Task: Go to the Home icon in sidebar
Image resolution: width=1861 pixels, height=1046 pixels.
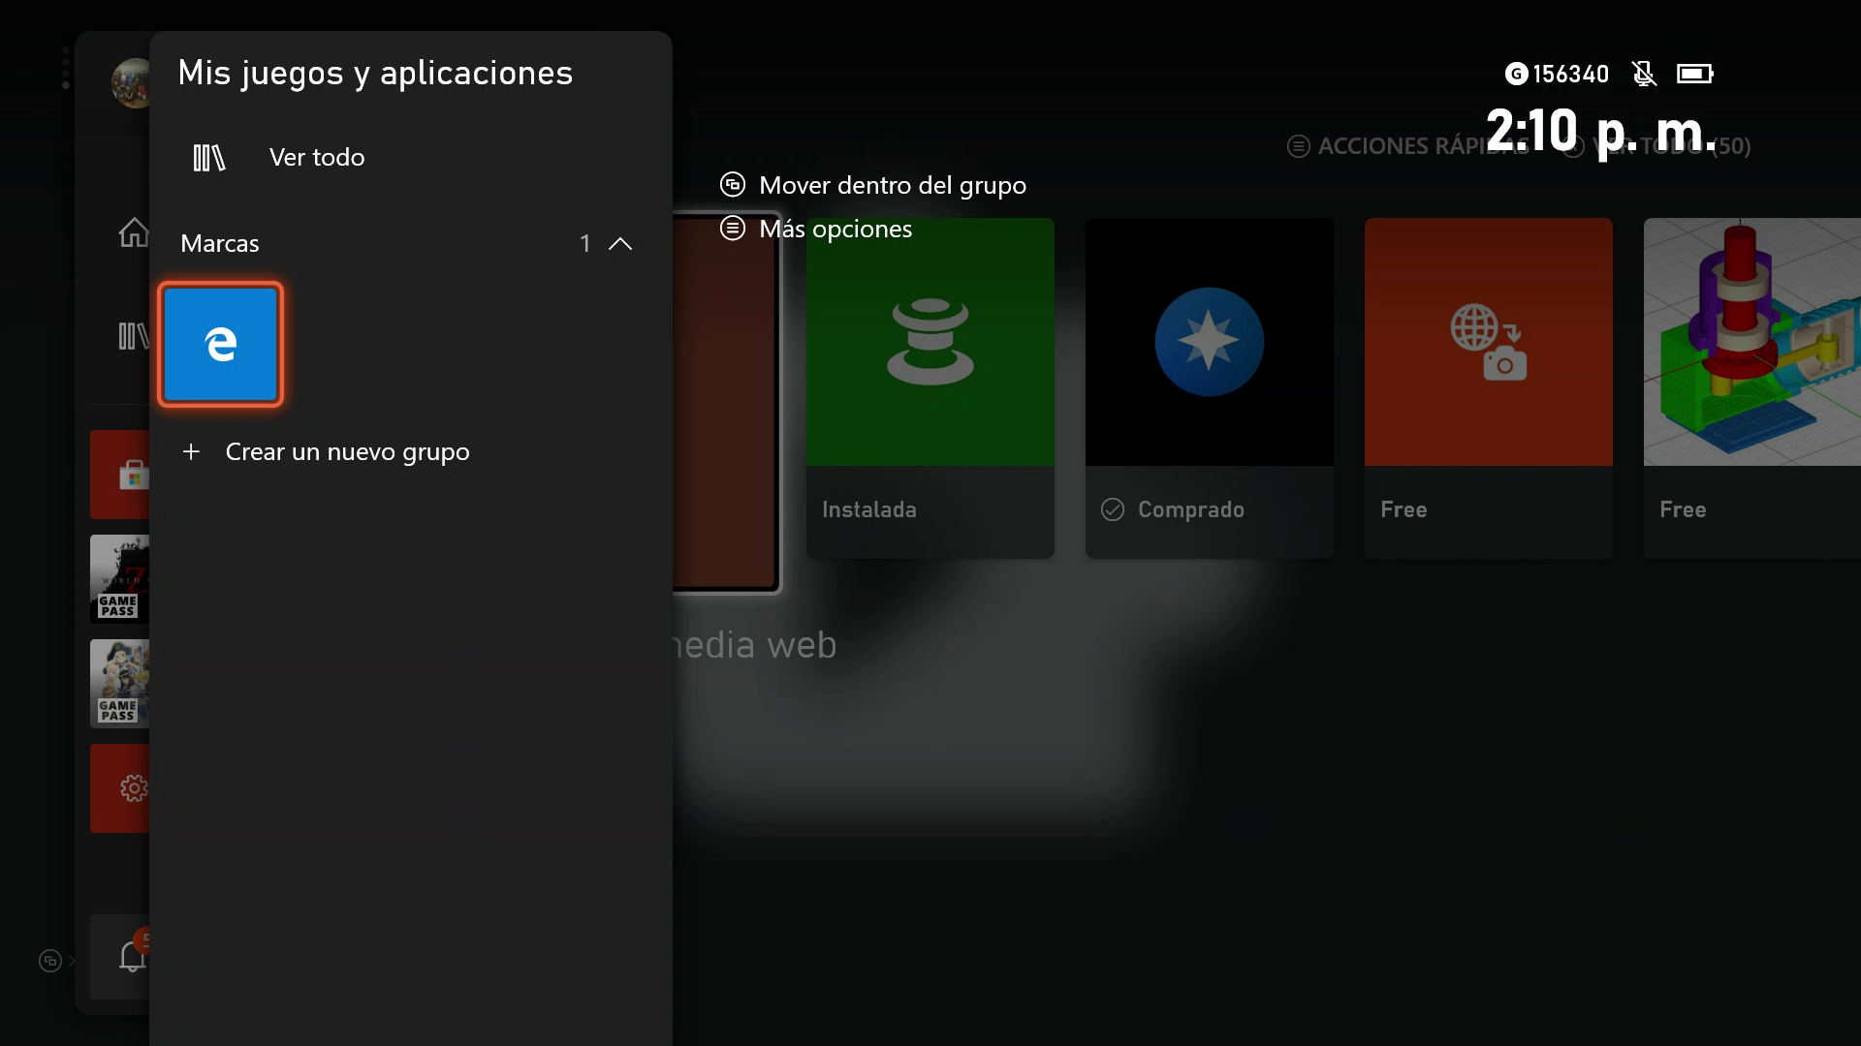Action: click(133, 232)
